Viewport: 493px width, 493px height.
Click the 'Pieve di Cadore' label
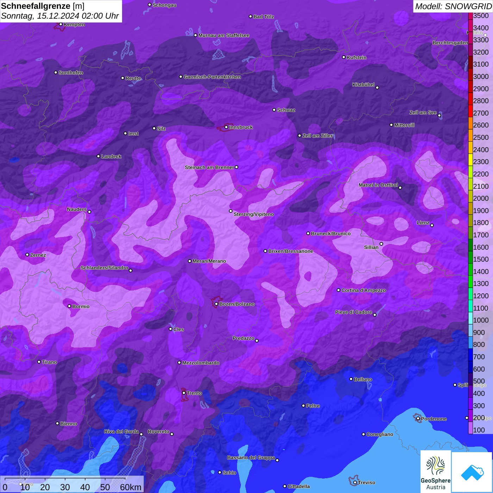[354, 312]
